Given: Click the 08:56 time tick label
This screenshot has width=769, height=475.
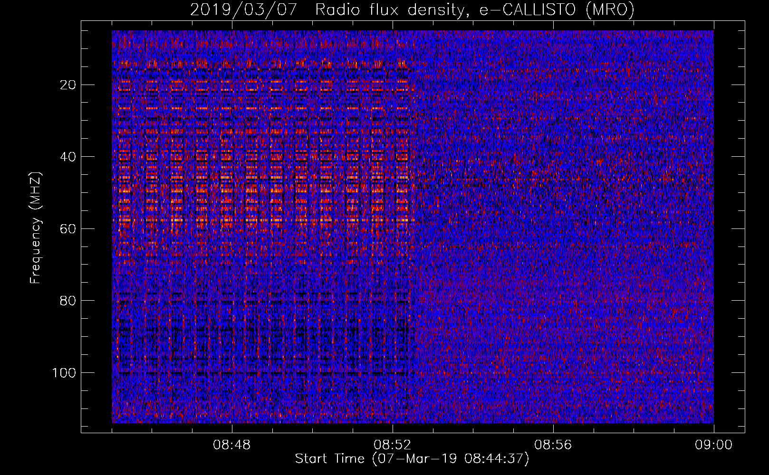Looking at the screenshot, I should [x=553, y=445].
